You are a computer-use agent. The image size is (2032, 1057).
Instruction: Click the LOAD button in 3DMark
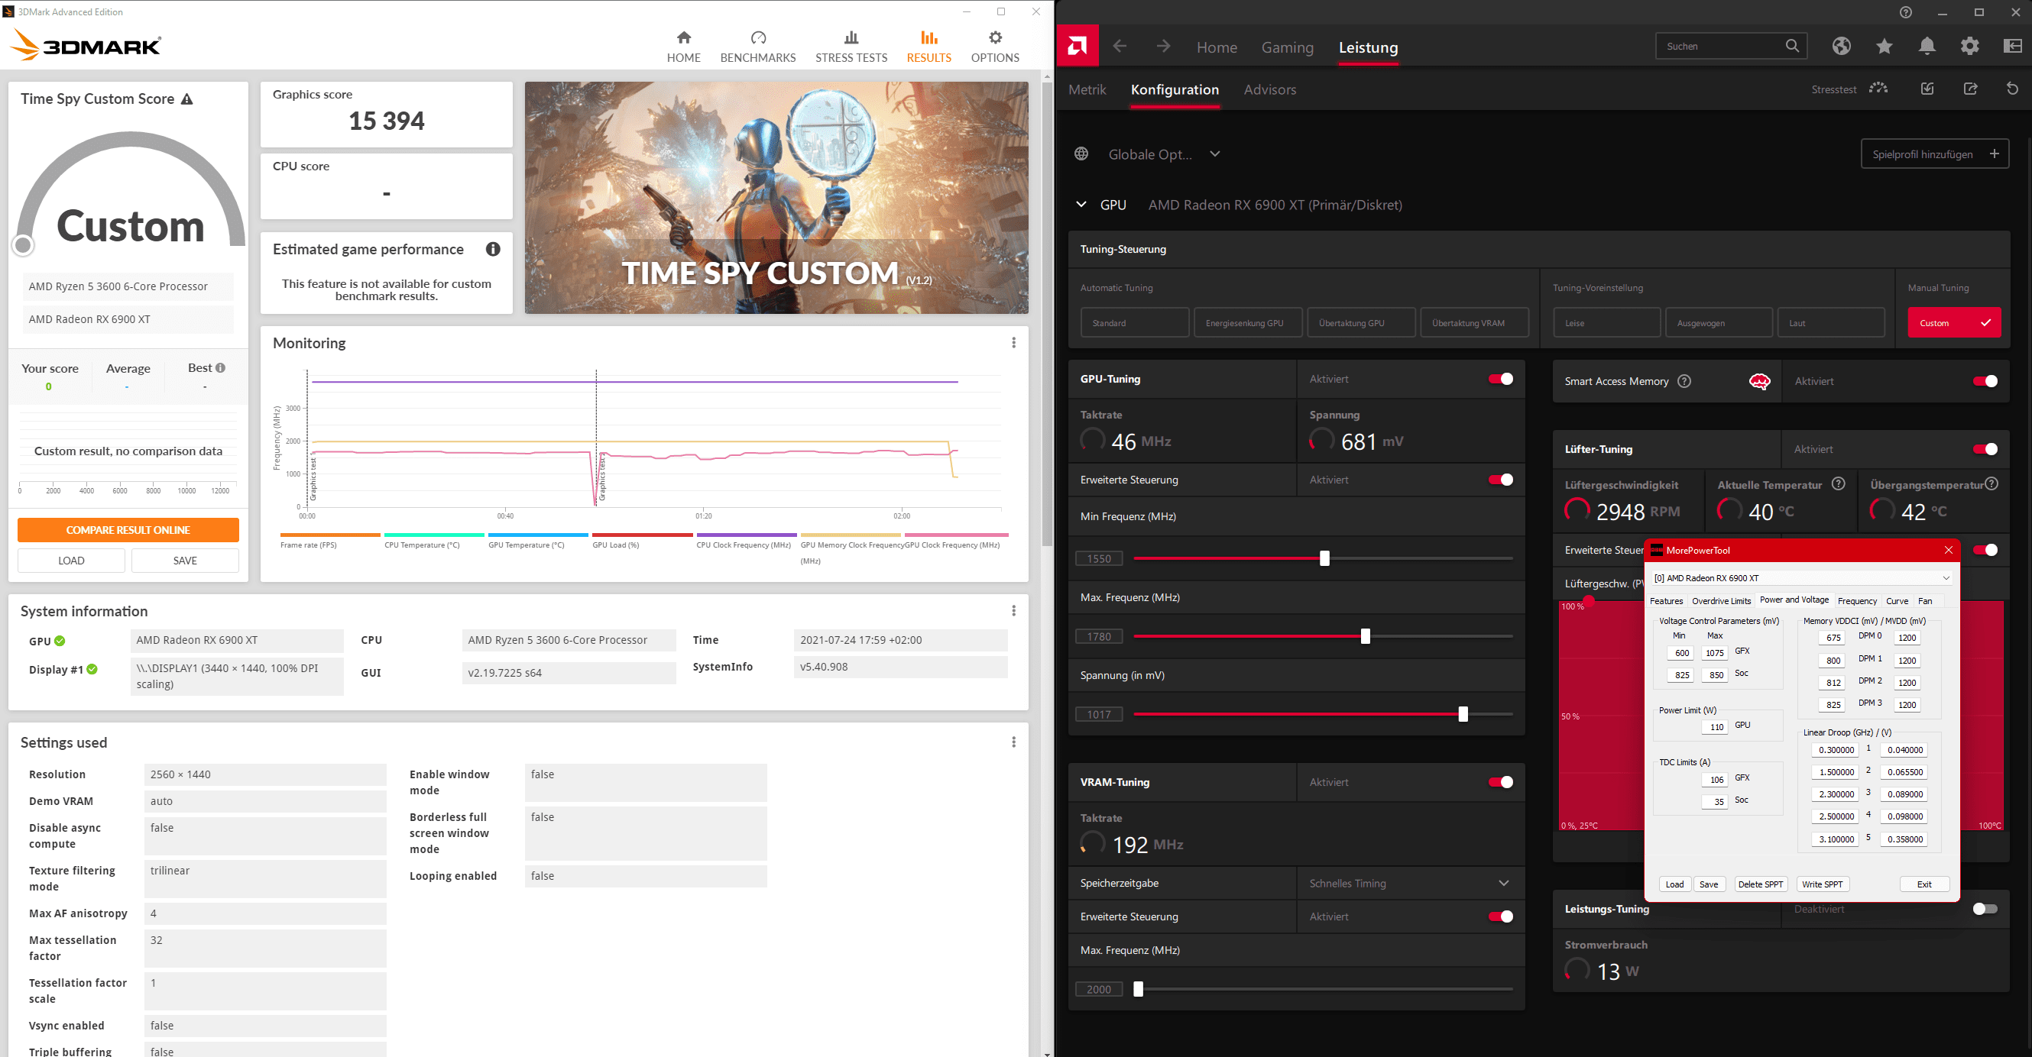pyautogui.click(x=71, y=561)
